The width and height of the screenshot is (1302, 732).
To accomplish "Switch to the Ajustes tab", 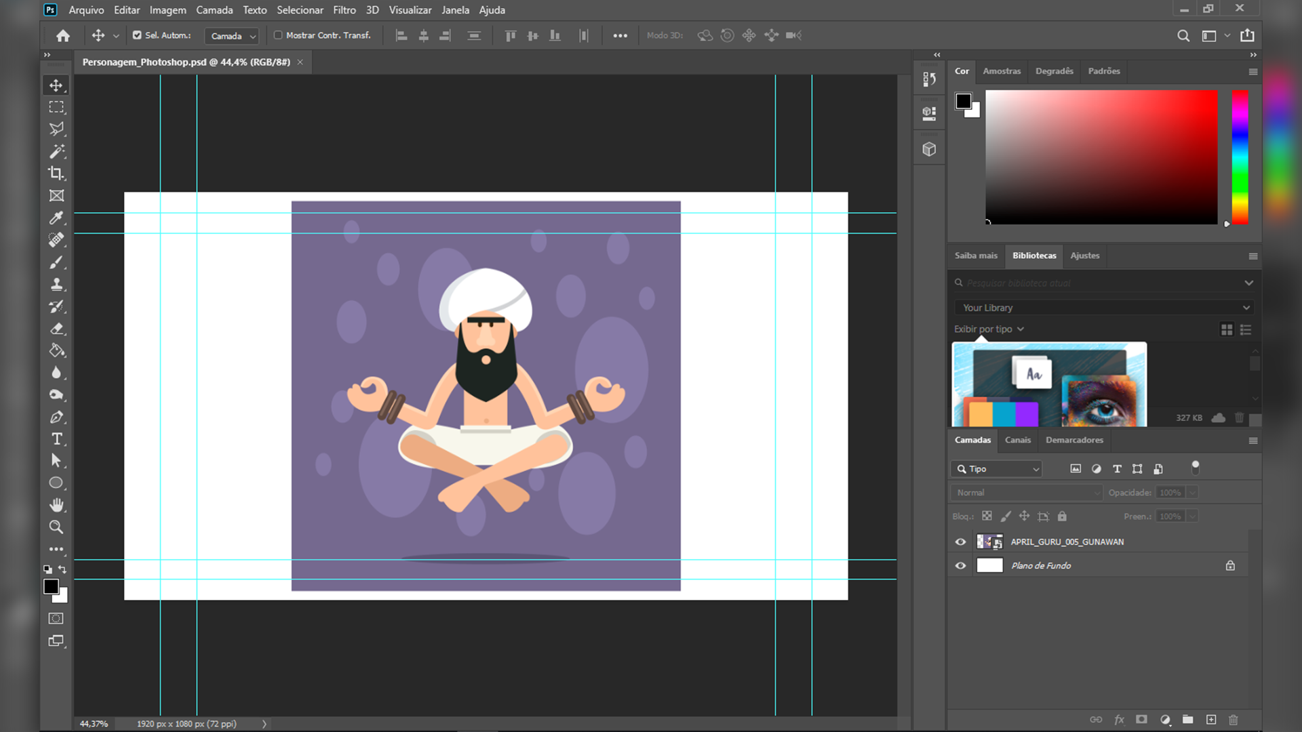I will [1084, 256].
